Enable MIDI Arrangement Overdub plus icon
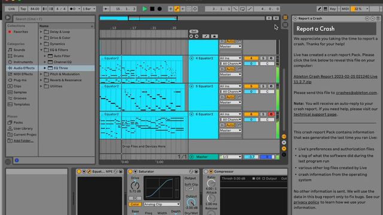This screenshot has height=215, width=383. tap(171, 9)
